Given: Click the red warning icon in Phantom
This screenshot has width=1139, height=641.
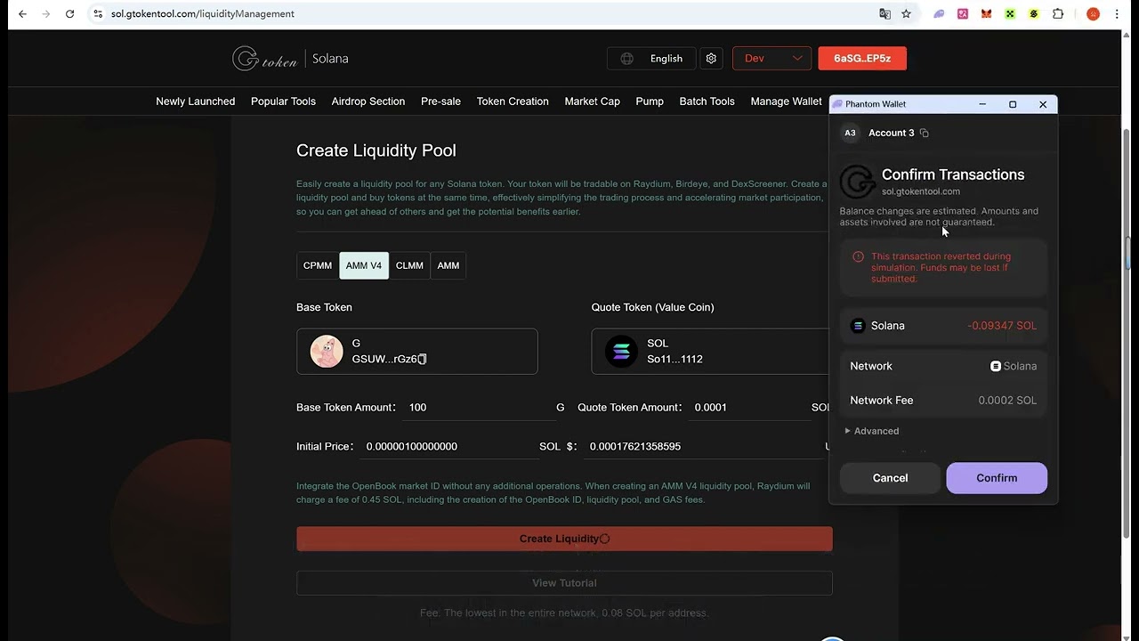Looking at the screenshot, I should pyautogui.click(x=858, y=256).
